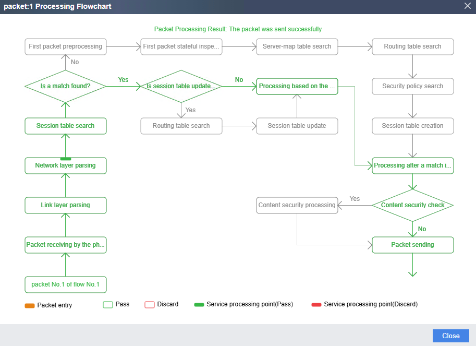Viewport: 476px width, 346px height.
Task: Click the 'Processing based on the ...' node
Action: [x=297, y=86]
